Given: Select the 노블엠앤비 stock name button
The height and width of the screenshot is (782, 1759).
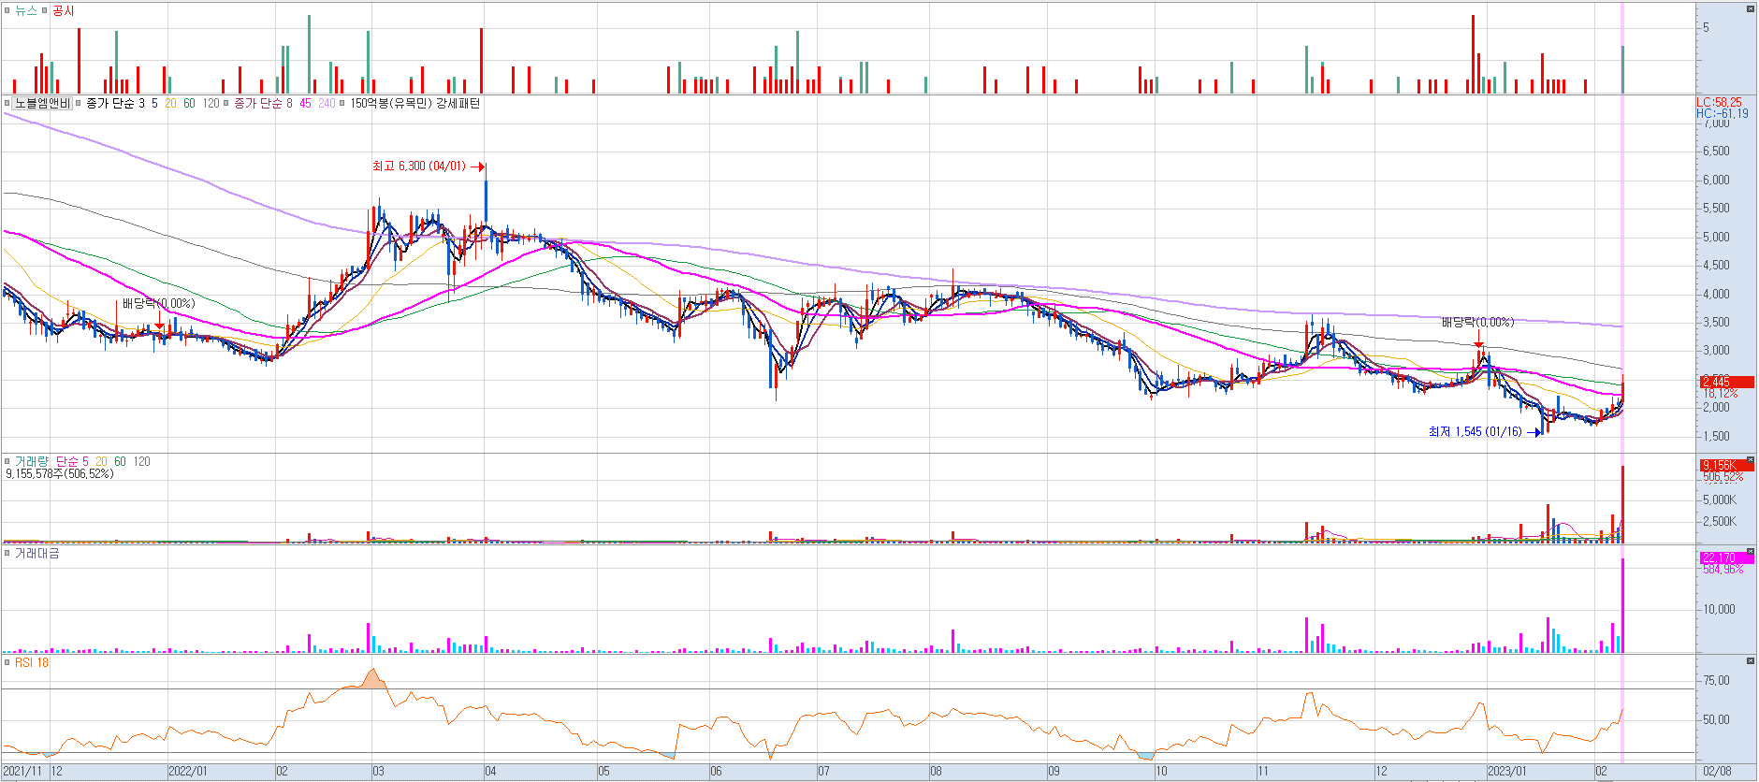Looking at the screenshot, I should point(42,104).
